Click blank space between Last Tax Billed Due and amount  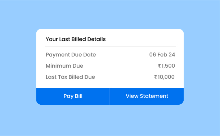[125, 77]
